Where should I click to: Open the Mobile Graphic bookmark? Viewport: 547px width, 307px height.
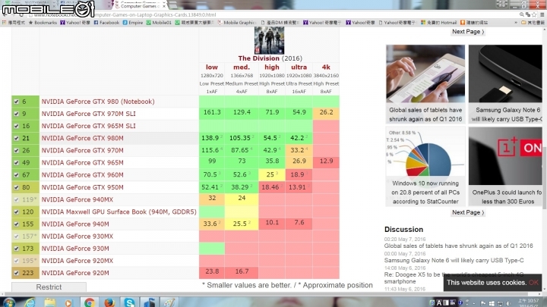click(x=237, y=23)
